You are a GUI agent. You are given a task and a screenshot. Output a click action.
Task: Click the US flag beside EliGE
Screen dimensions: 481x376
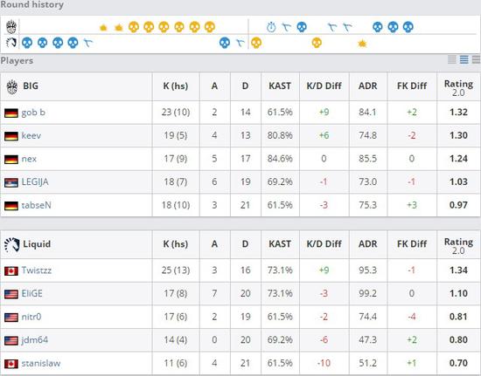tap(11, 294)
